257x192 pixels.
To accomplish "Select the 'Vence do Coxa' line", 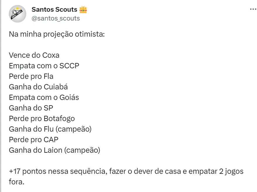I will point(34,55).
